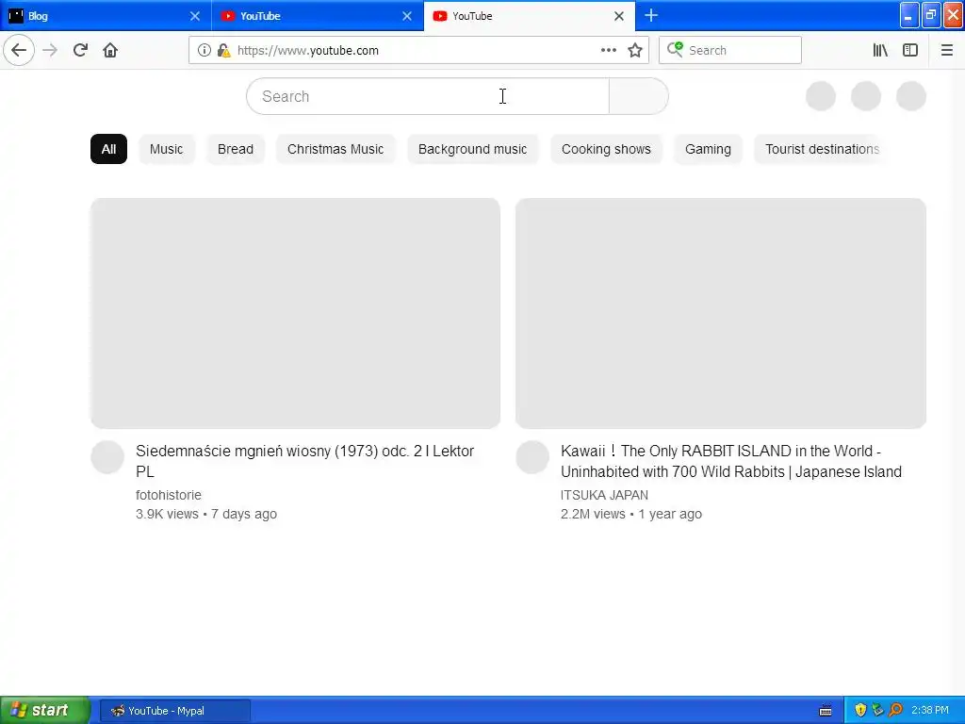Go back to the previous page
The height and width of the screenshot is (724, 965).
(x=19, y=50)
